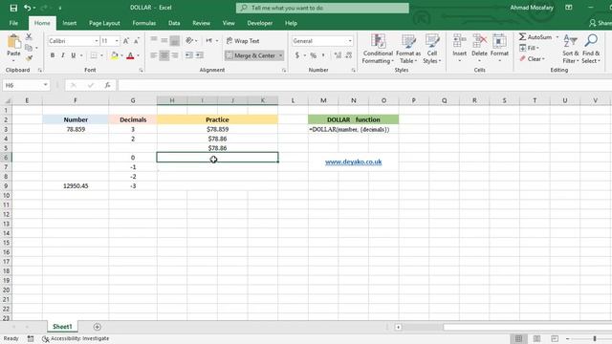Toggle Align Left
612x344 pixels.
[x=154, y=55]
